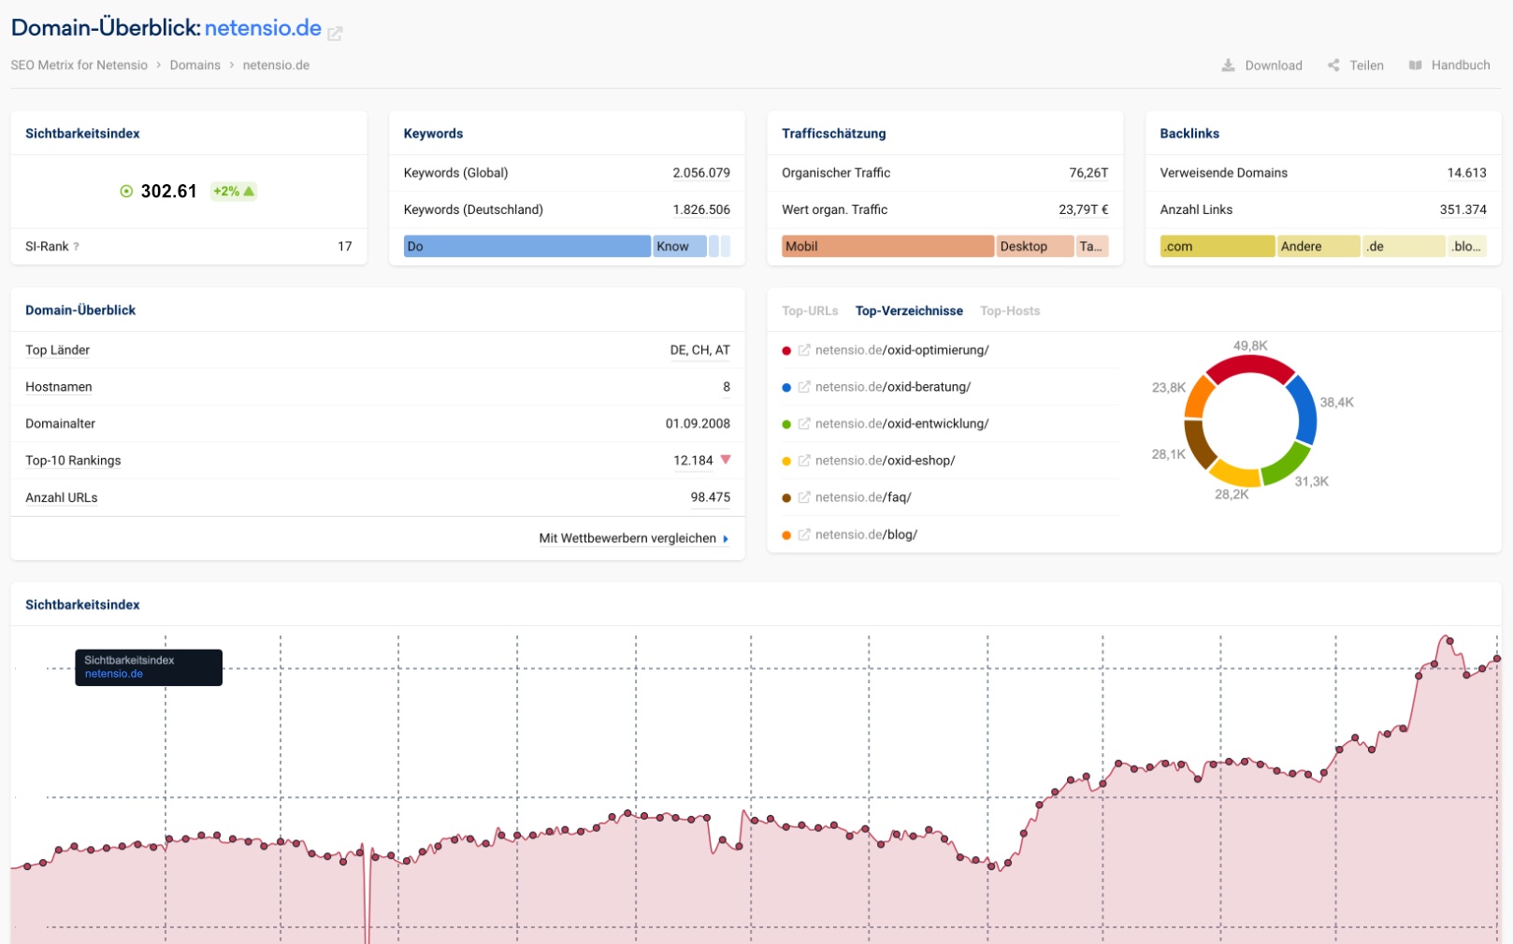Click the Do keyword intent bar
The height and width of the screenshot is (944, 1513).
[x=527, y=247]
